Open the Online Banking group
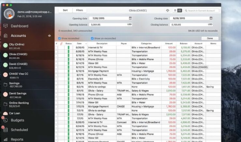The image size is (241, 142). [28, 104]
